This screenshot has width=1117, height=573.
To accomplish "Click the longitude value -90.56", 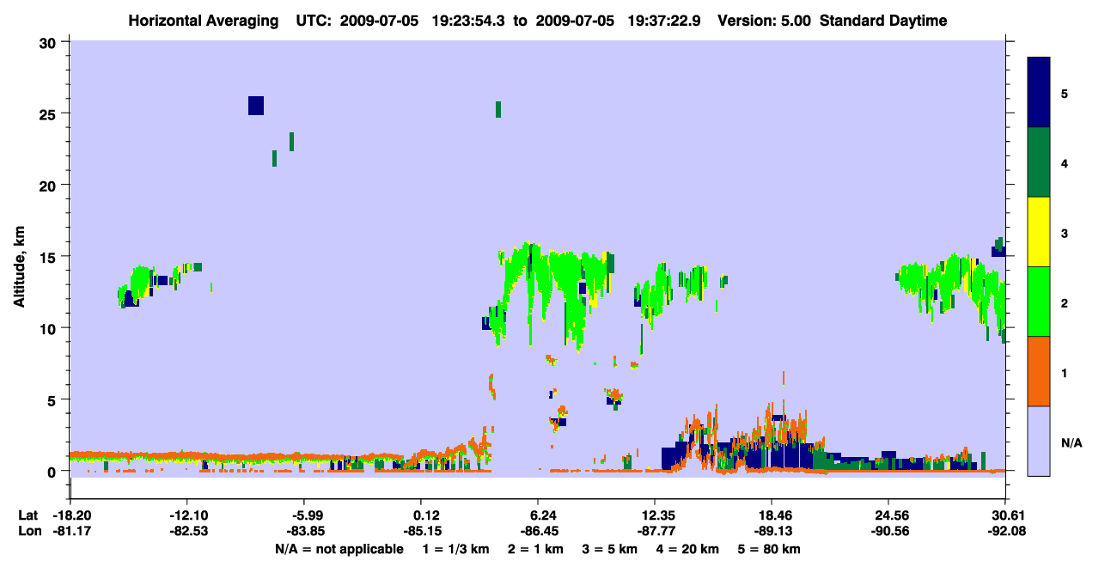I will tap(888, 532).
